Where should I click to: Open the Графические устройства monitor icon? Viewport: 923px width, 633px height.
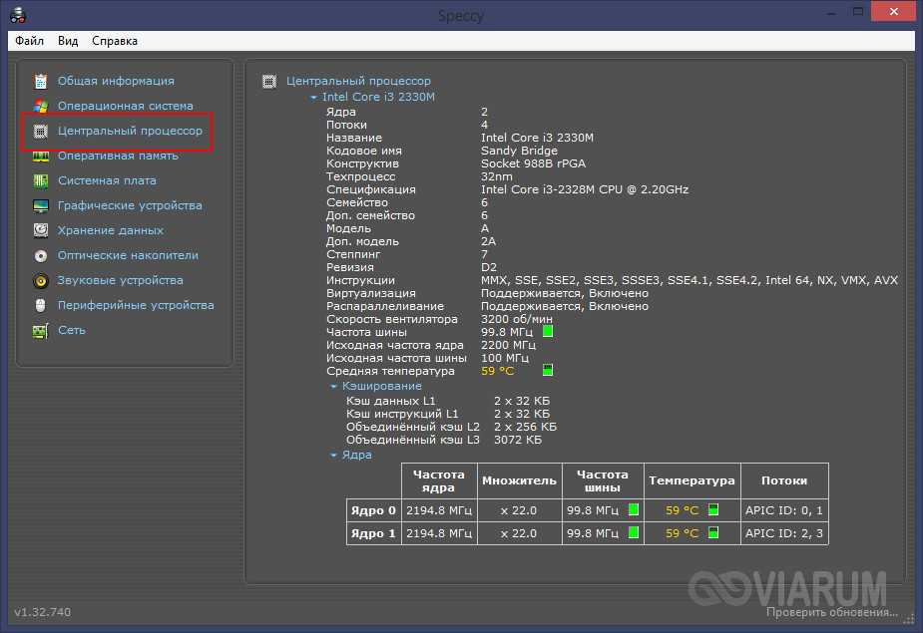coord(41,205)
